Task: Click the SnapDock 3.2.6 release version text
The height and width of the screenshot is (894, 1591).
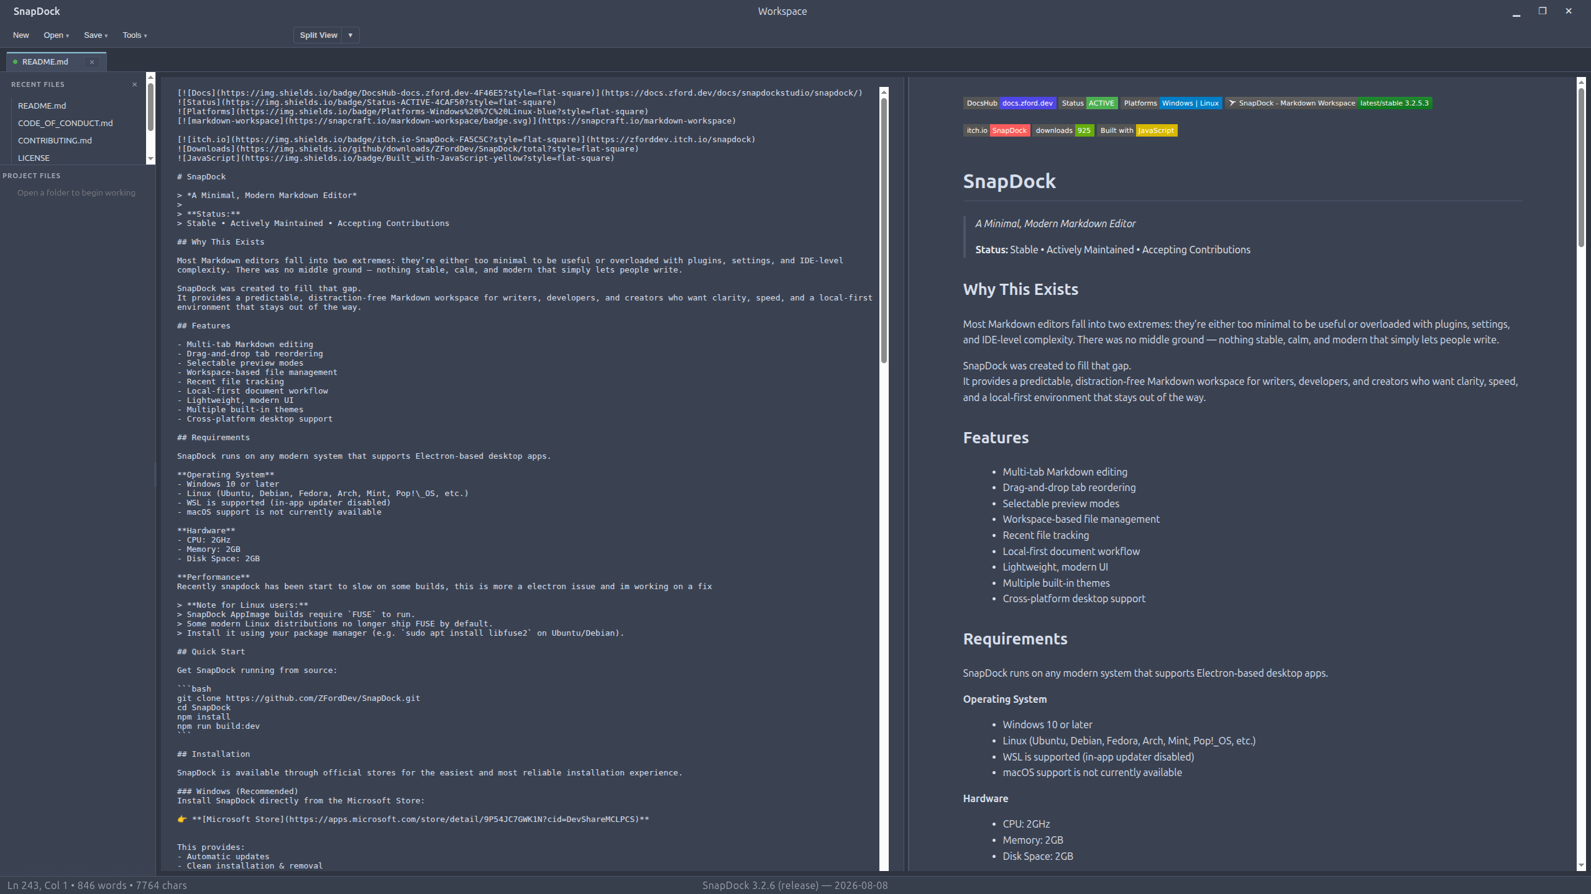Action: point(795,885)
